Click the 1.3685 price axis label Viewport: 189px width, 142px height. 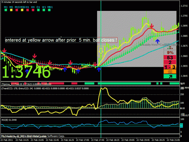184,36
